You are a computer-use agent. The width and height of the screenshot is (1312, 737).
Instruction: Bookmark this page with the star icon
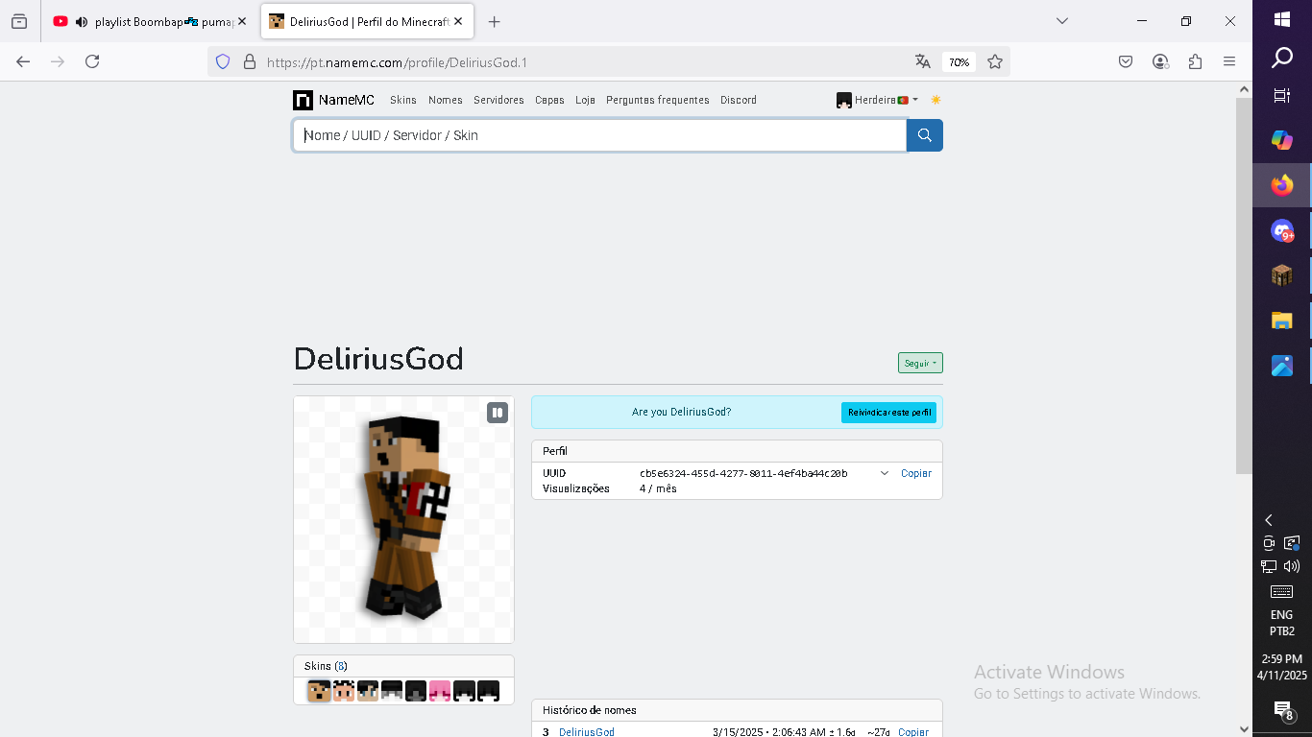coord(995,61)
